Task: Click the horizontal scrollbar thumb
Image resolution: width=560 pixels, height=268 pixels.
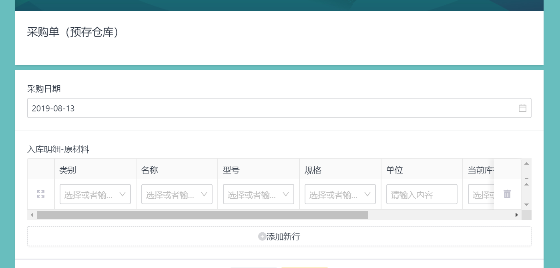Action: [203, 215]
